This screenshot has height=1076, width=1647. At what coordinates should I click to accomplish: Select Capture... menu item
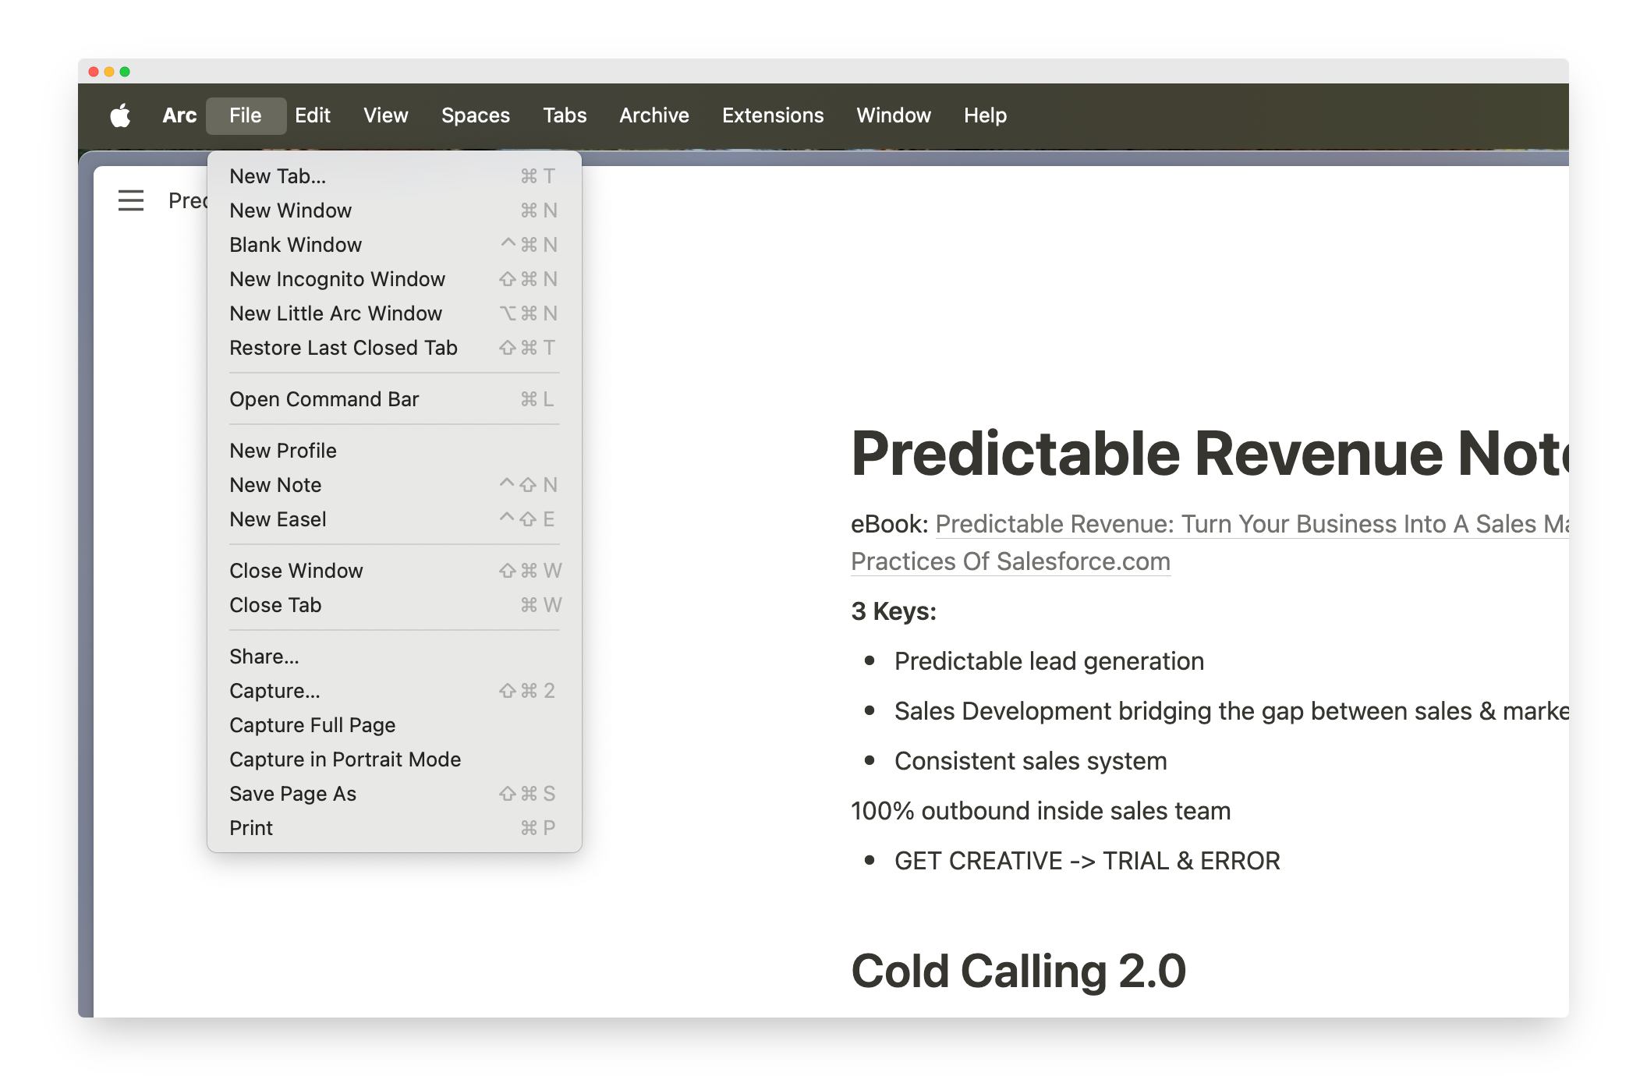pos(395,691)
